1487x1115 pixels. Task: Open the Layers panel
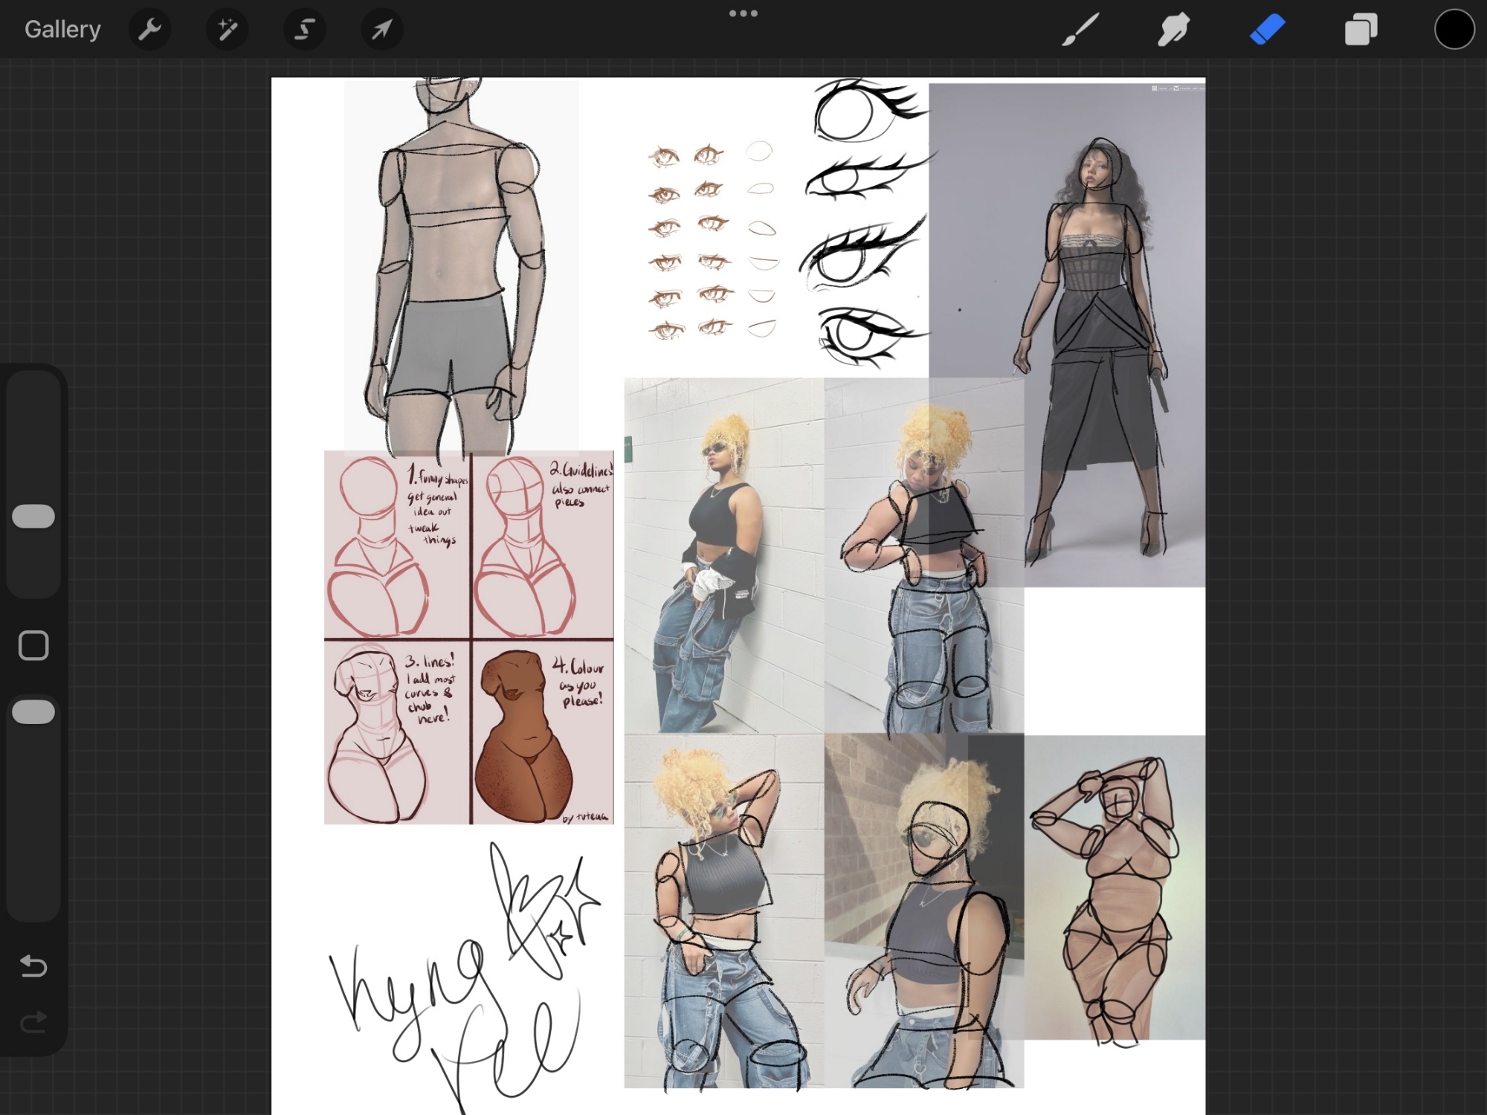tap(1361, 30)
